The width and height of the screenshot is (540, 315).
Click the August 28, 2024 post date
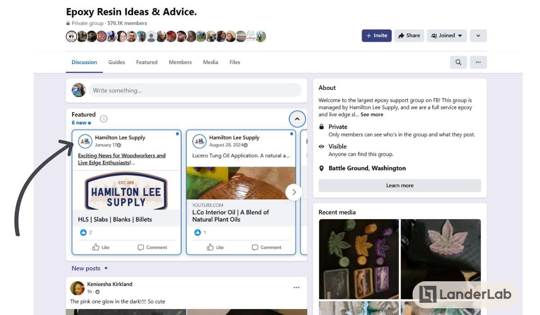(226, 145)
